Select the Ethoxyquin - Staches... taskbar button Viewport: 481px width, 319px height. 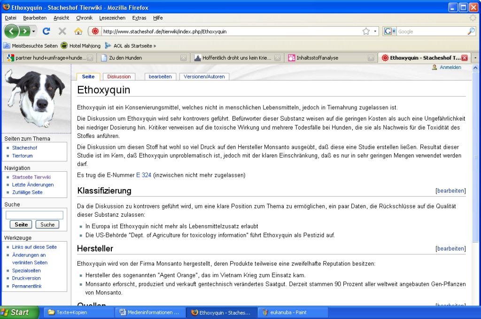[222, 312]
